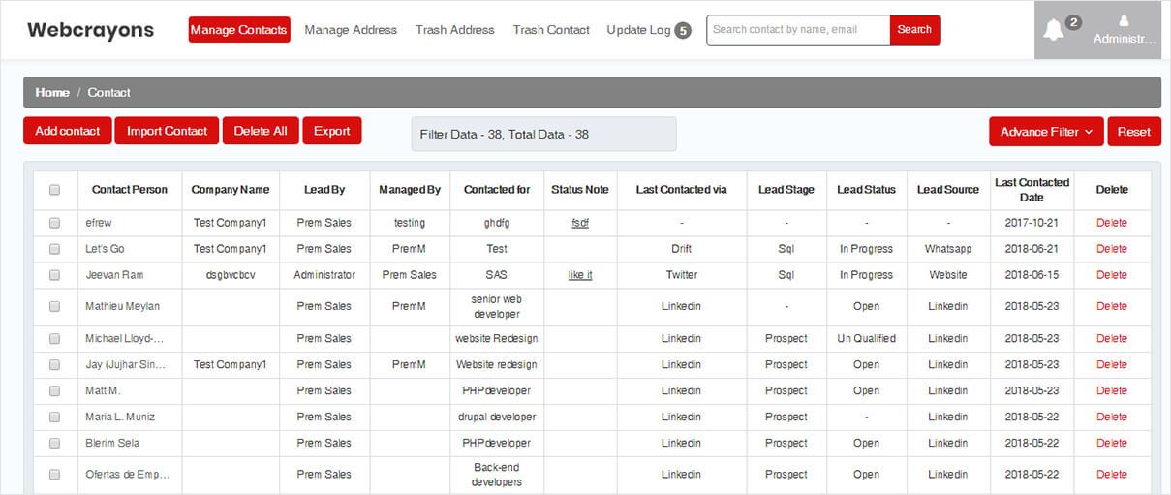This screenshot has height=495, width=1171.
Task: Check the box for Jeevan Ram row
Action: [54, 275]
